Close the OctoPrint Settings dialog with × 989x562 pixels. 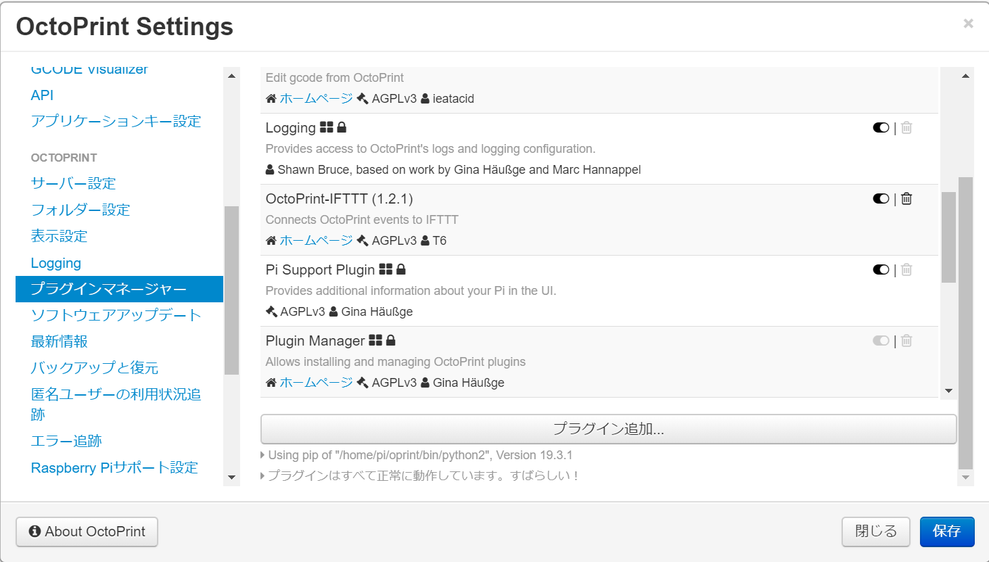pos(968,24)
